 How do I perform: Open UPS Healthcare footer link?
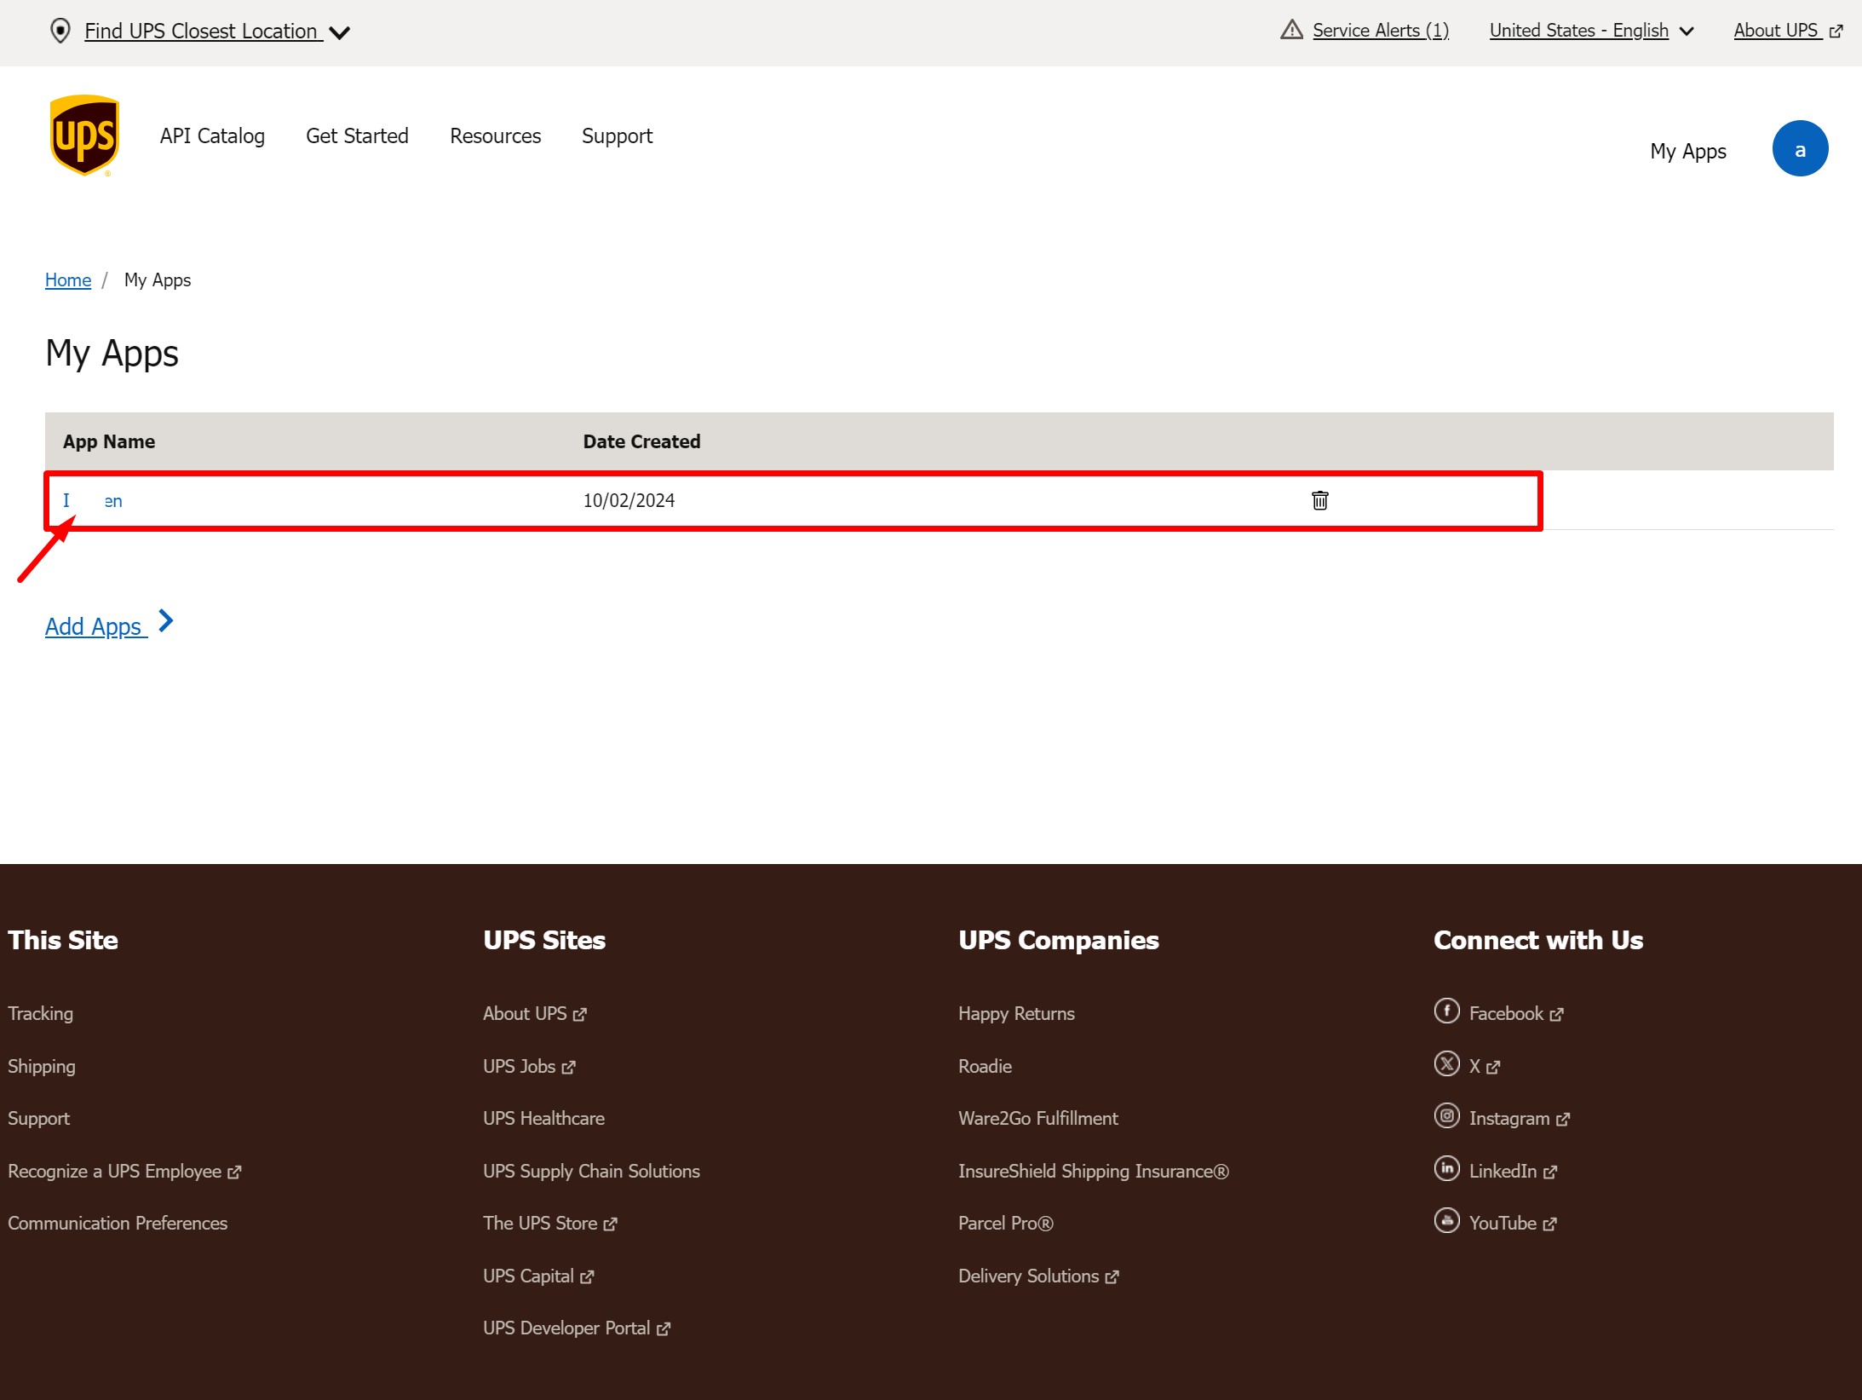[543, 1118]
